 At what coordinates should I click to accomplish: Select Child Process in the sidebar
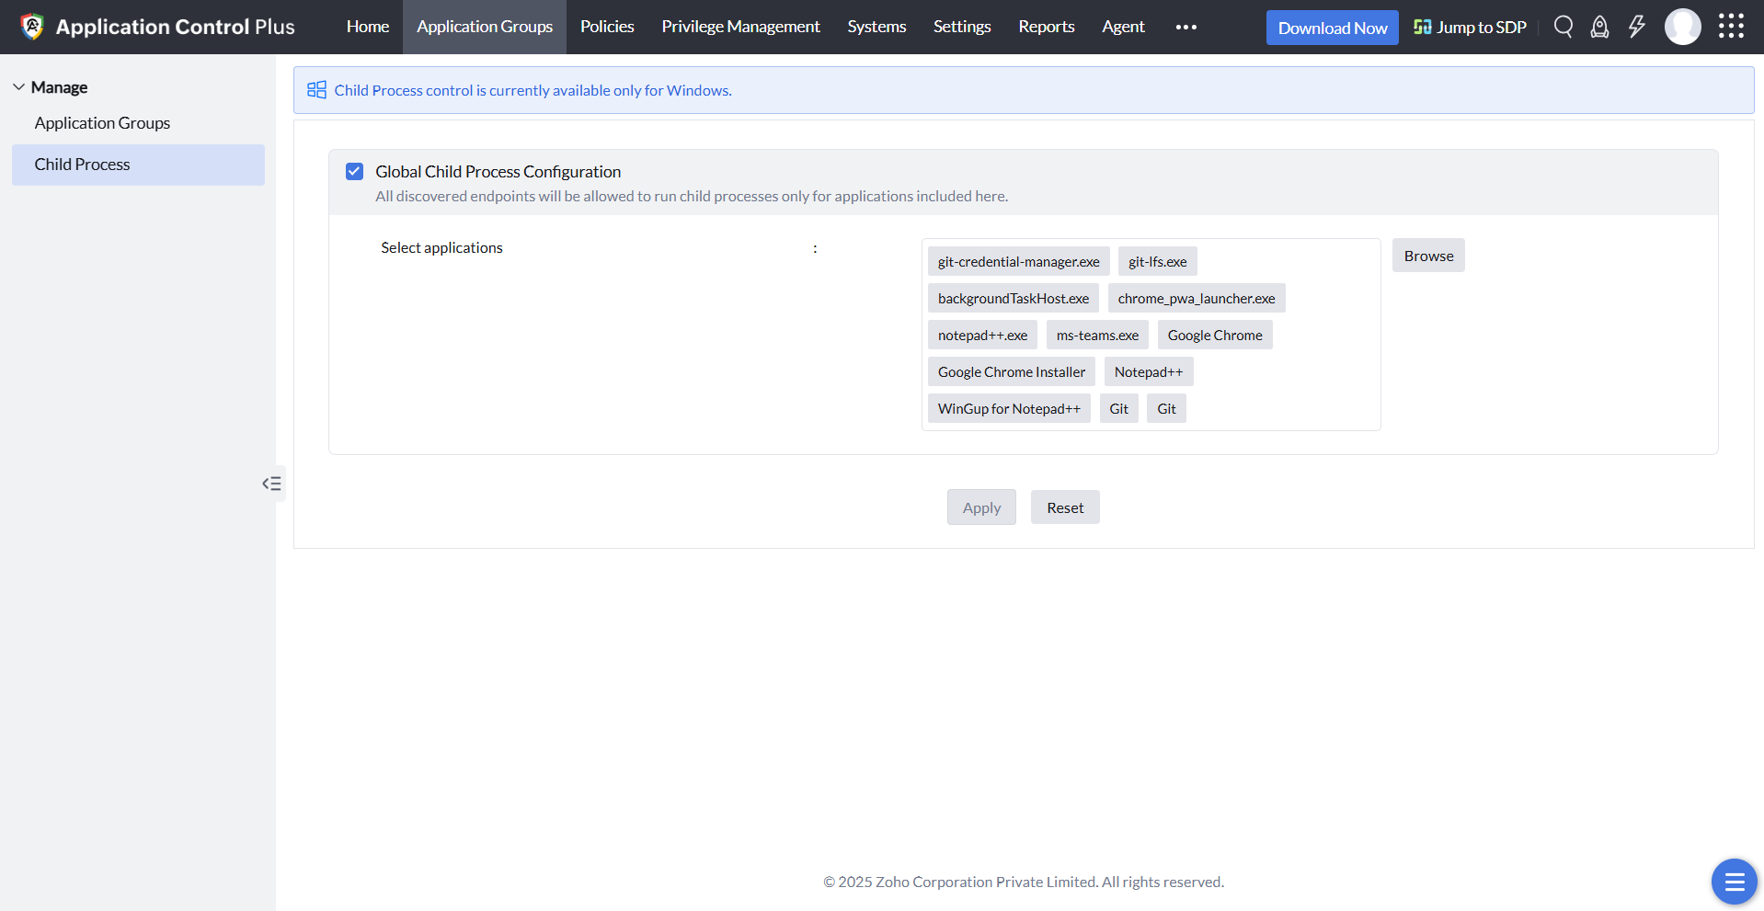[138, 165]
